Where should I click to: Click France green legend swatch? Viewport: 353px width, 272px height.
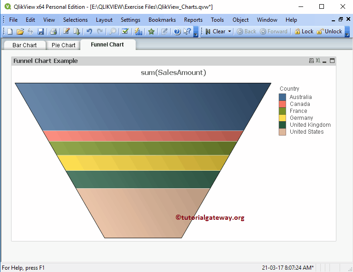click(282, 111)
